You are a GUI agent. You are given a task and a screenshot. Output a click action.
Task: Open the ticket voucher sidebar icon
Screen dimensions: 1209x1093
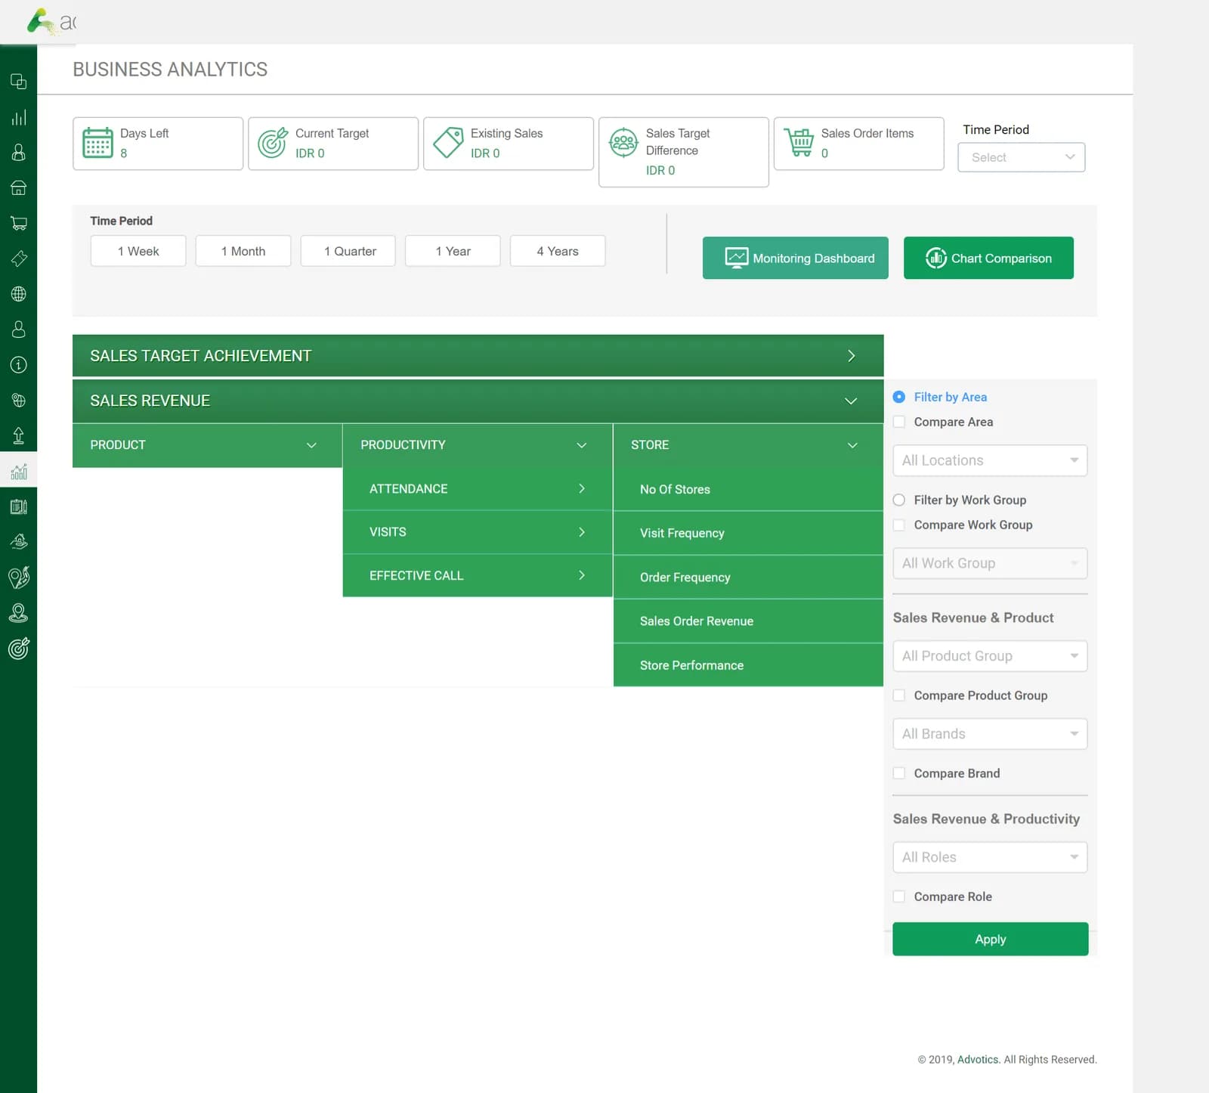pos(18,259)
